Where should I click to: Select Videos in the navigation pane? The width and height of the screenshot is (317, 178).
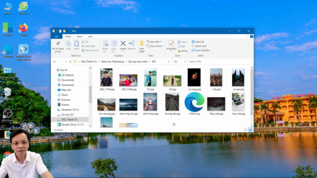(x=65, y=105)
